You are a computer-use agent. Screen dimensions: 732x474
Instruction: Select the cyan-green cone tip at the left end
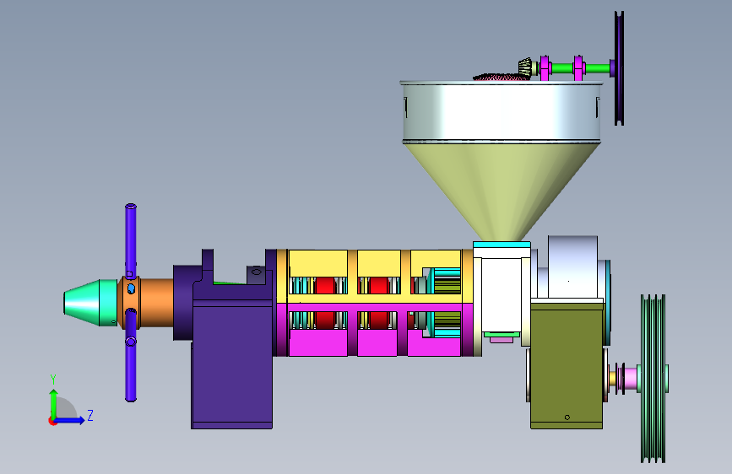point(90,302)
